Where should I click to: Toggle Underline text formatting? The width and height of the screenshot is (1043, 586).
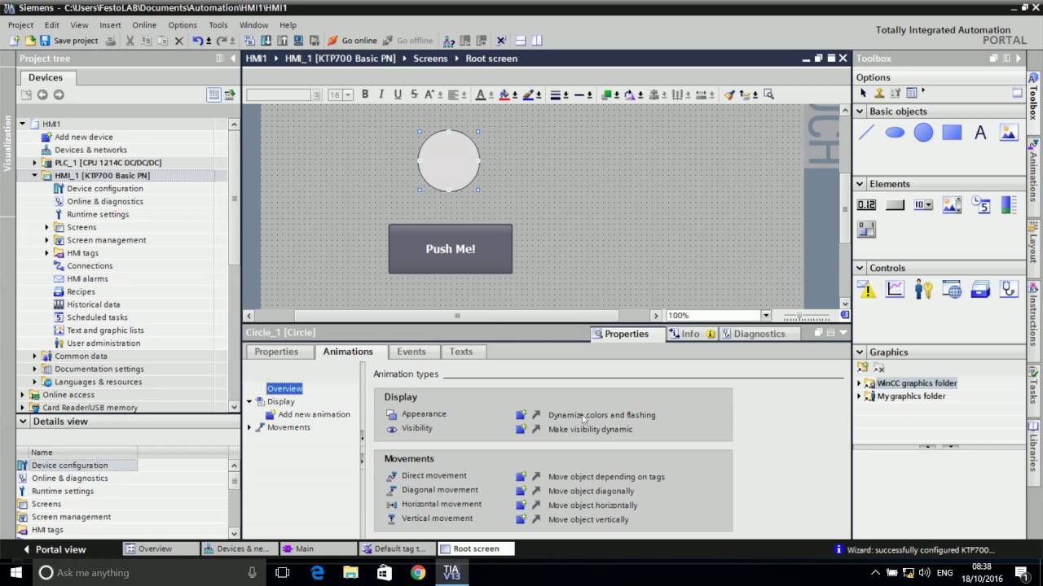[398, 94]
